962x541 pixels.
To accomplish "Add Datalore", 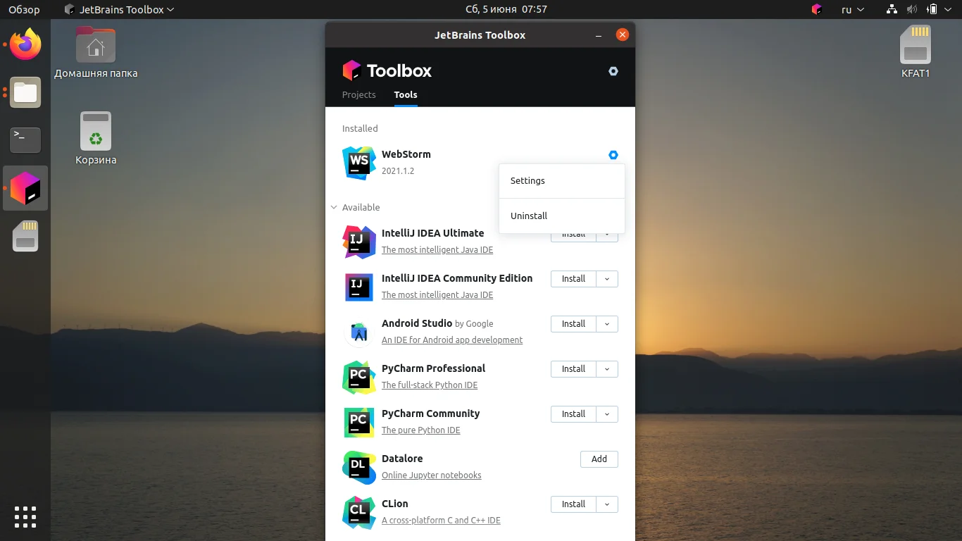I will click(599, 459).
